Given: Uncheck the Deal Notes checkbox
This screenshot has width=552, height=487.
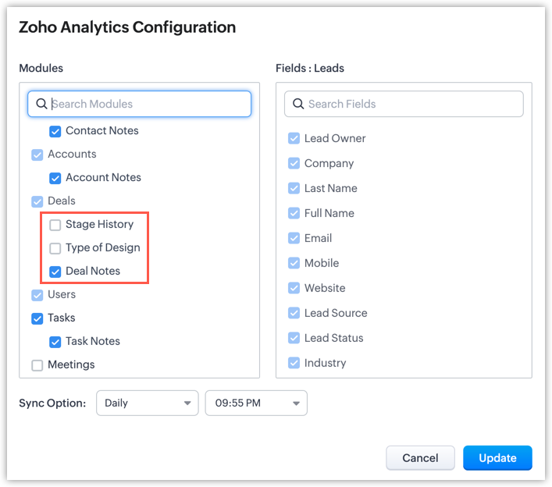Looking at the screenshot, I should point(55,272).
